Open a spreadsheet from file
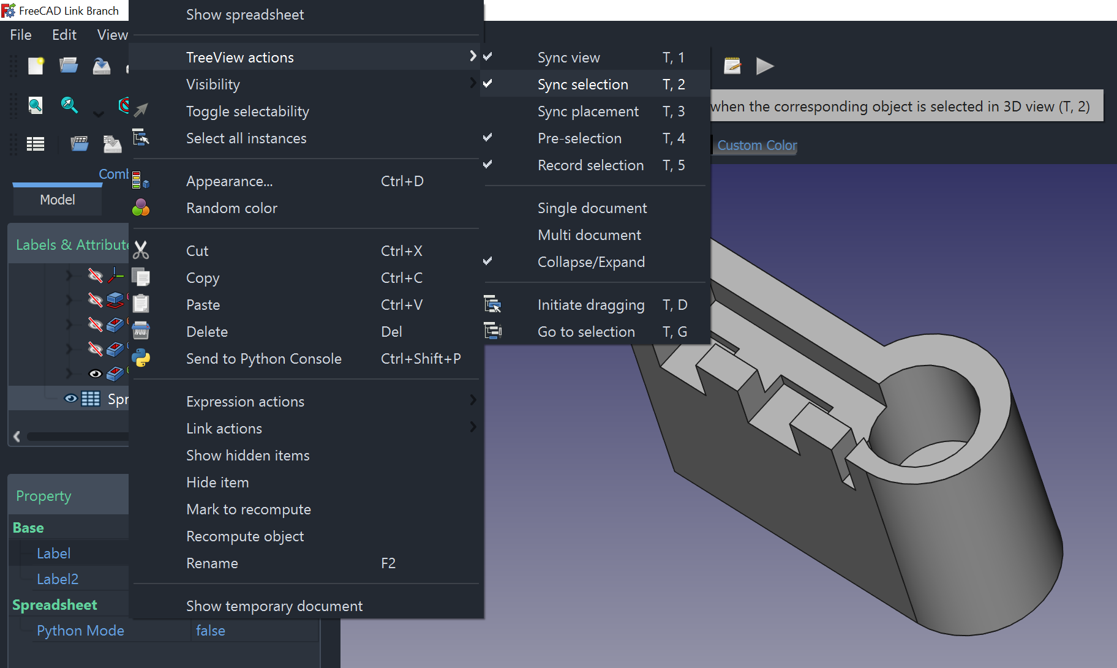Screen dimensions: 1117x668 pos(80,144)
